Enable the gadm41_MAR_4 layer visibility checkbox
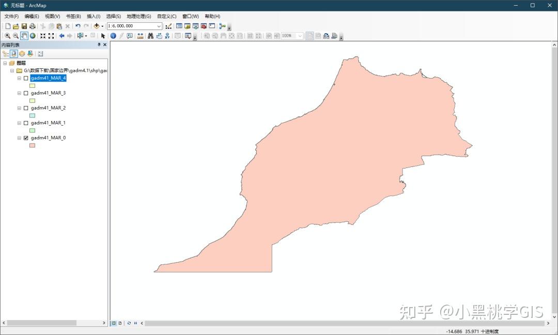The image size is (558, 335). click(x=26, y=78)
